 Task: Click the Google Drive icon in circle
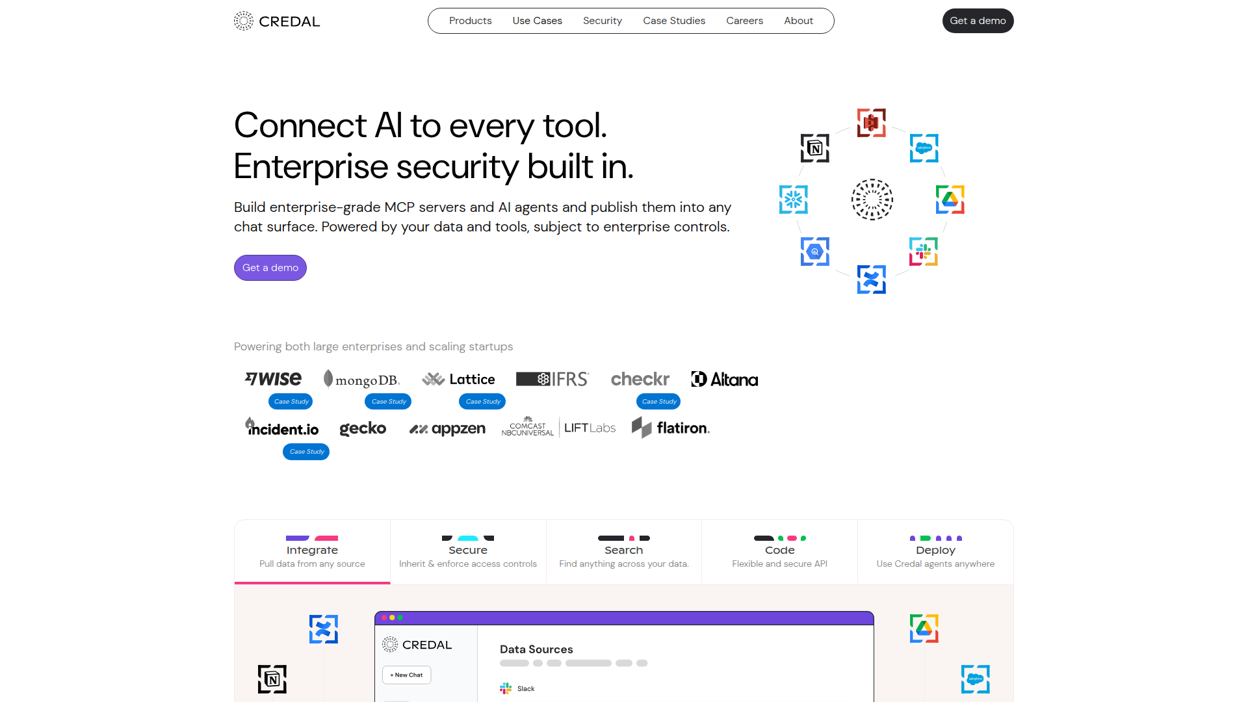pyautogui.click(x=950, y=200)
